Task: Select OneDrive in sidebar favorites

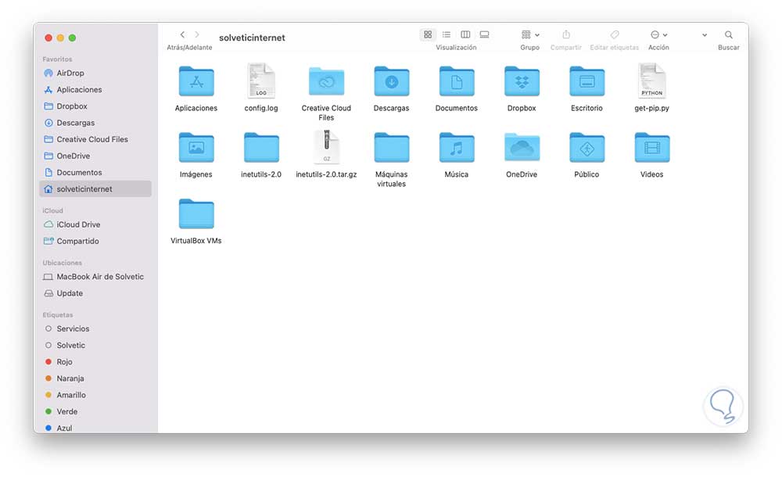Action: coord(95,156)
